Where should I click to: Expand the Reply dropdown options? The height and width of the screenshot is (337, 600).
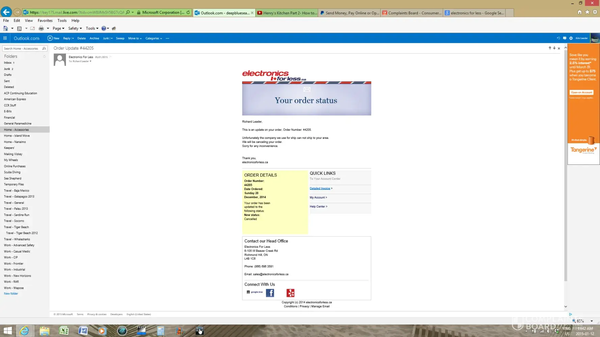(73, 38)
